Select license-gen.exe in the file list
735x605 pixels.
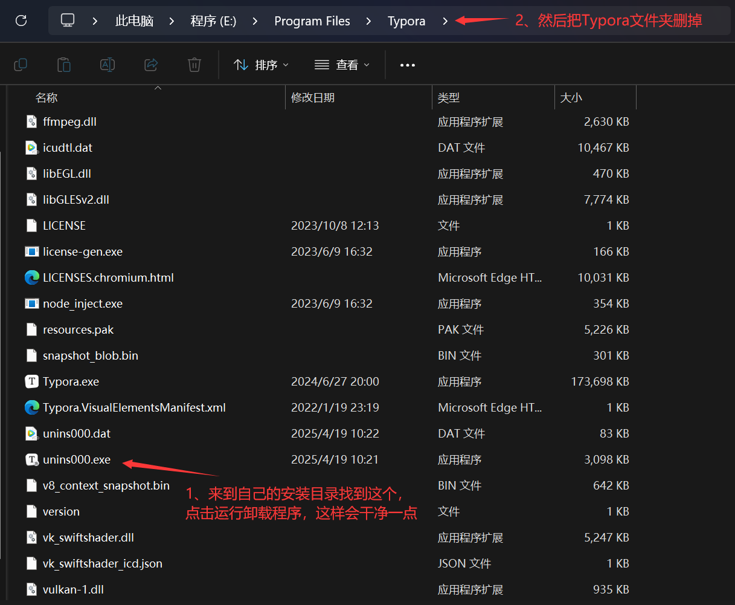click(x=82, y=251)
